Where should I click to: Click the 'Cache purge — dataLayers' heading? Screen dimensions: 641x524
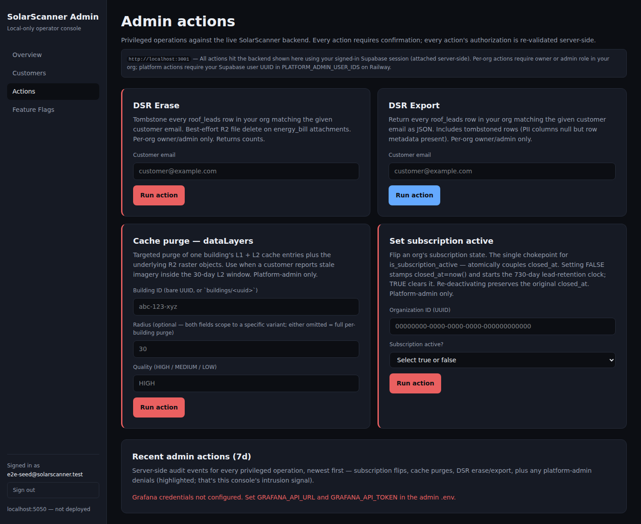click(193, 241)
